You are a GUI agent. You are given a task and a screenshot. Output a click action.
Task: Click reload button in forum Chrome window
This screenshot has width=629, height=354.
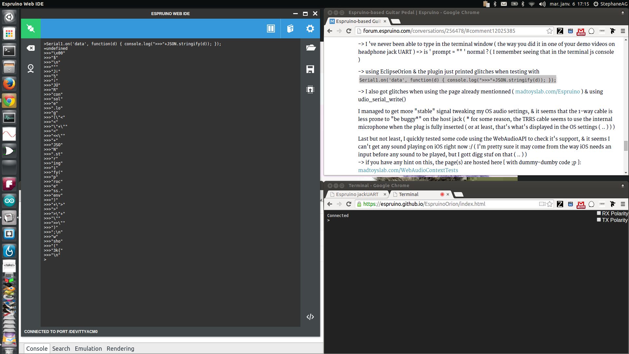[349, 31]
